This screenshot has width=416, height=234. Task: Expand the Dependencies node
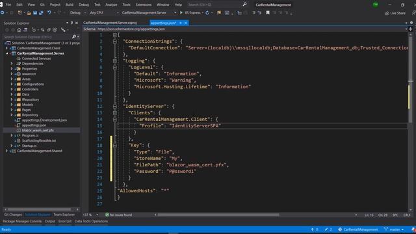click(12, 64)
